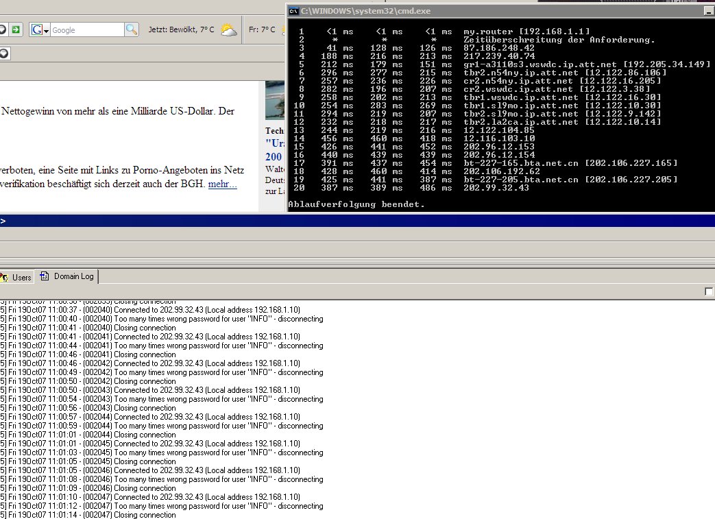
Task: Click the round button on second toolbar row
Action: point(3,53)
